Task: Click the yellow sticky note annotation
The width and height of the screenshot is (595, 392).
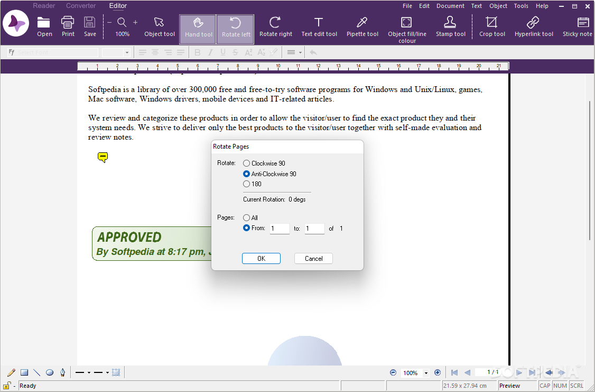Action: click(103, 157)
